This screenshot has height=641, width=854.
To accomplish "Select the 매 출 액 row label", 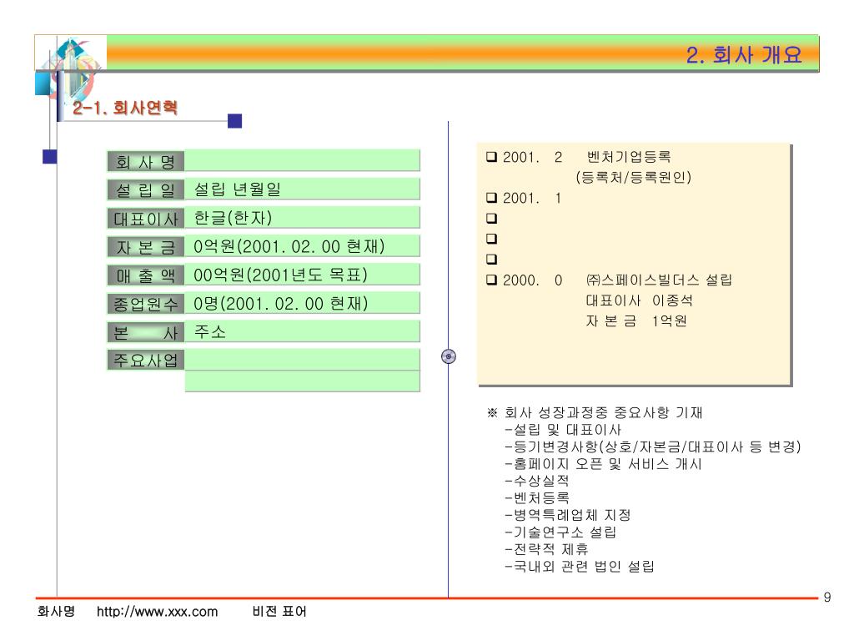I will pos(145,275).
